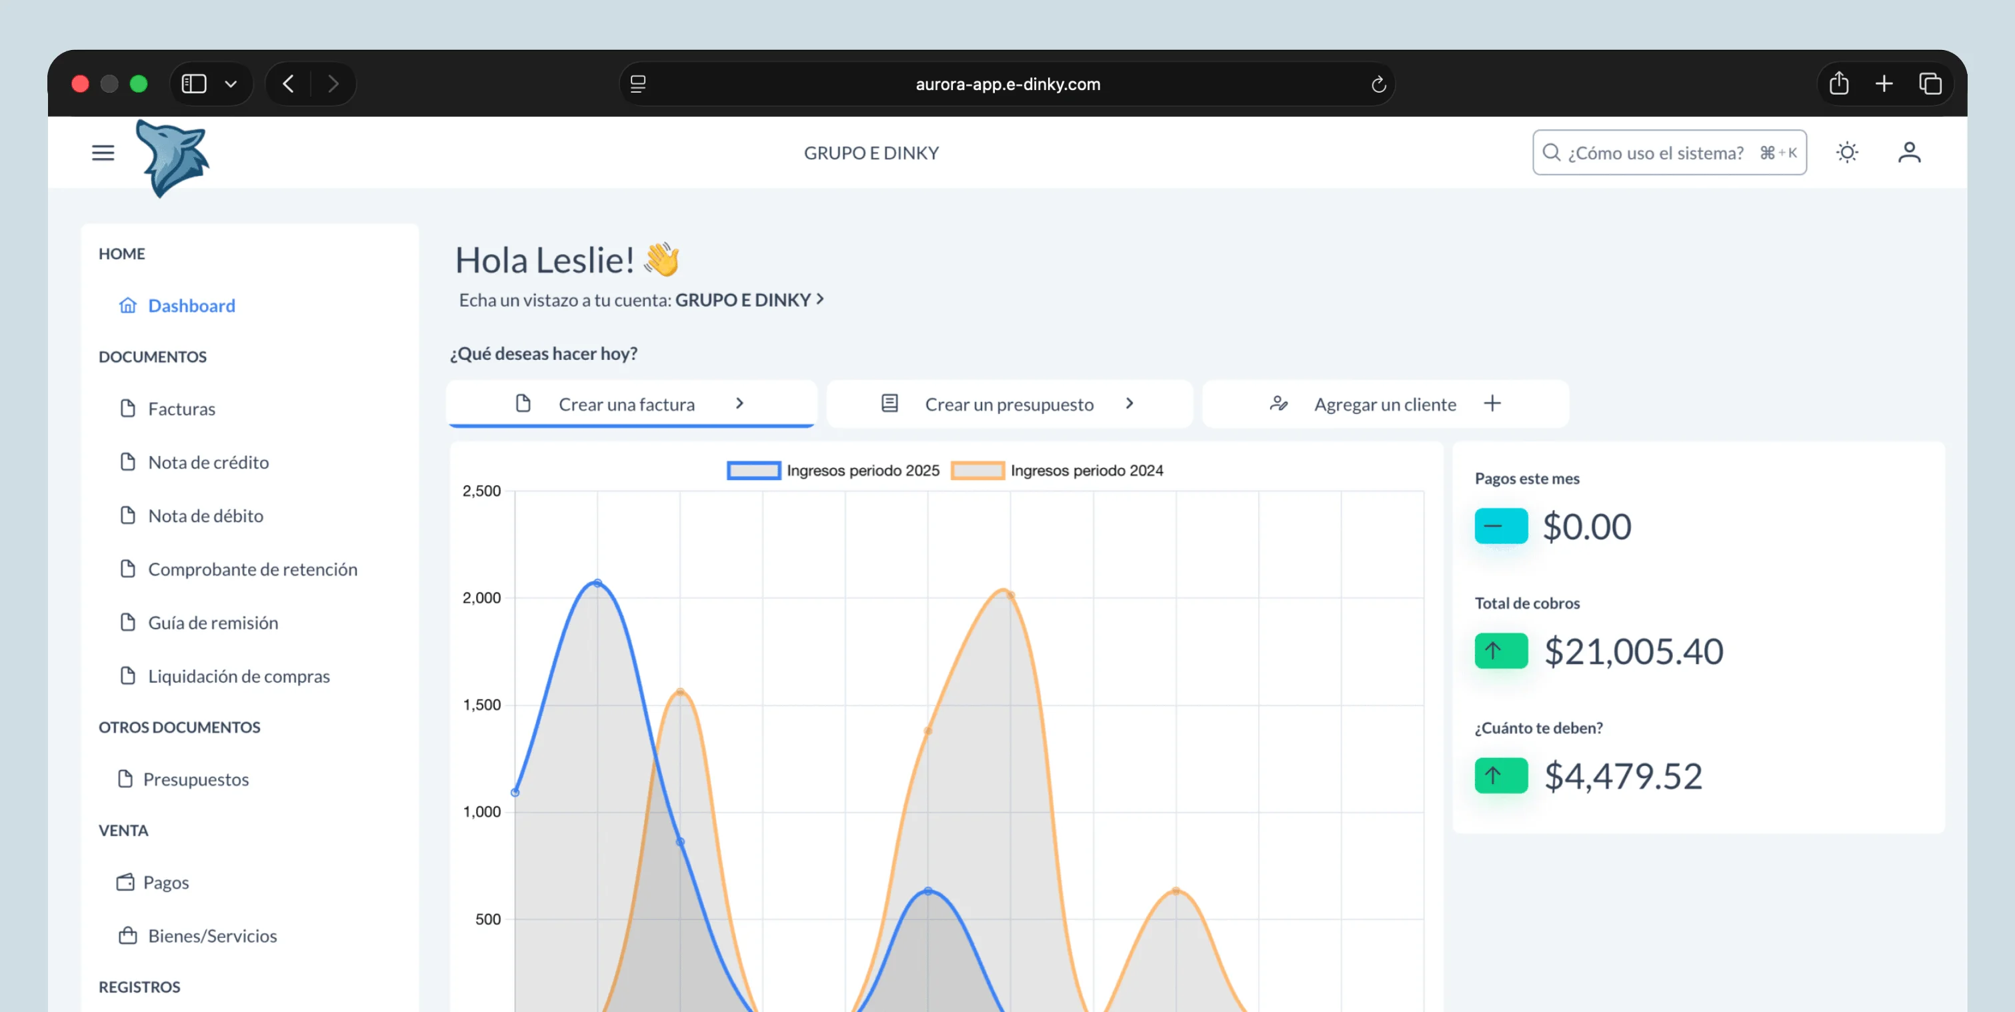Click the browser Share icon

[x=1839, y=83]
